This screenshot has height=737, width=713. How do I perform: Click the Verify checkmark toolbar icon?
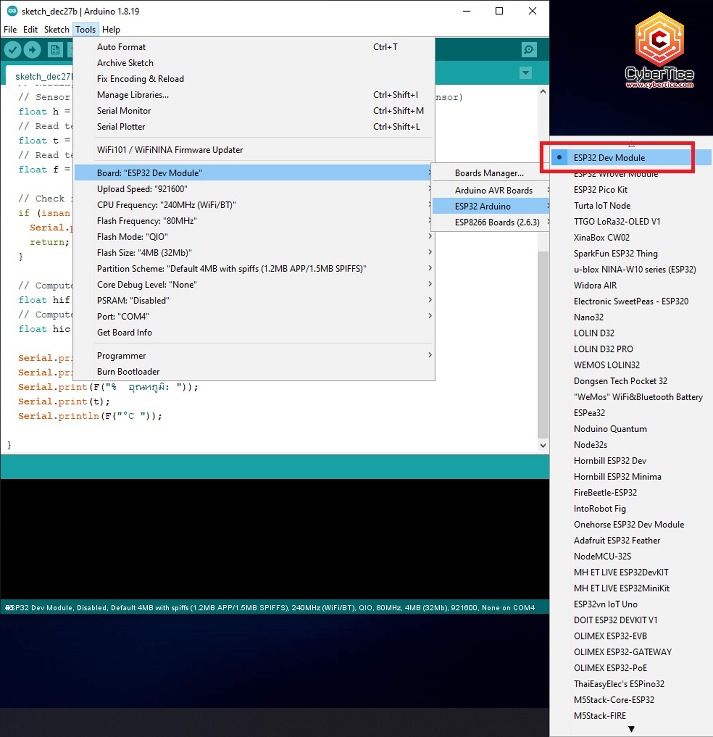pyautogui.click(x=13, y=49)
